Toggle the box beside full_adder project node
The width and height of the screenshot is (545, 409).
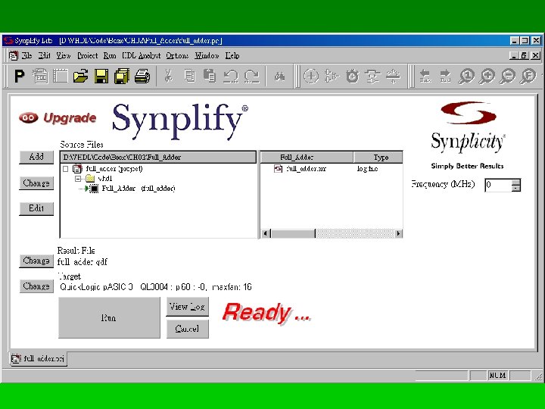pos(66,169)
